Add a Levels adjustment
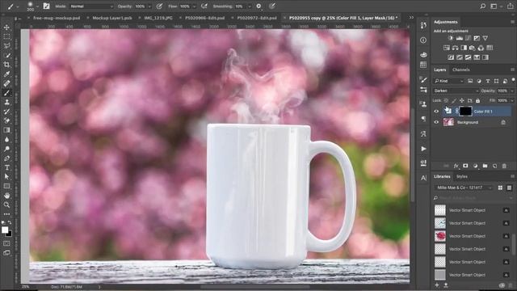The image size is (517, 291). (x=460, y=38)
